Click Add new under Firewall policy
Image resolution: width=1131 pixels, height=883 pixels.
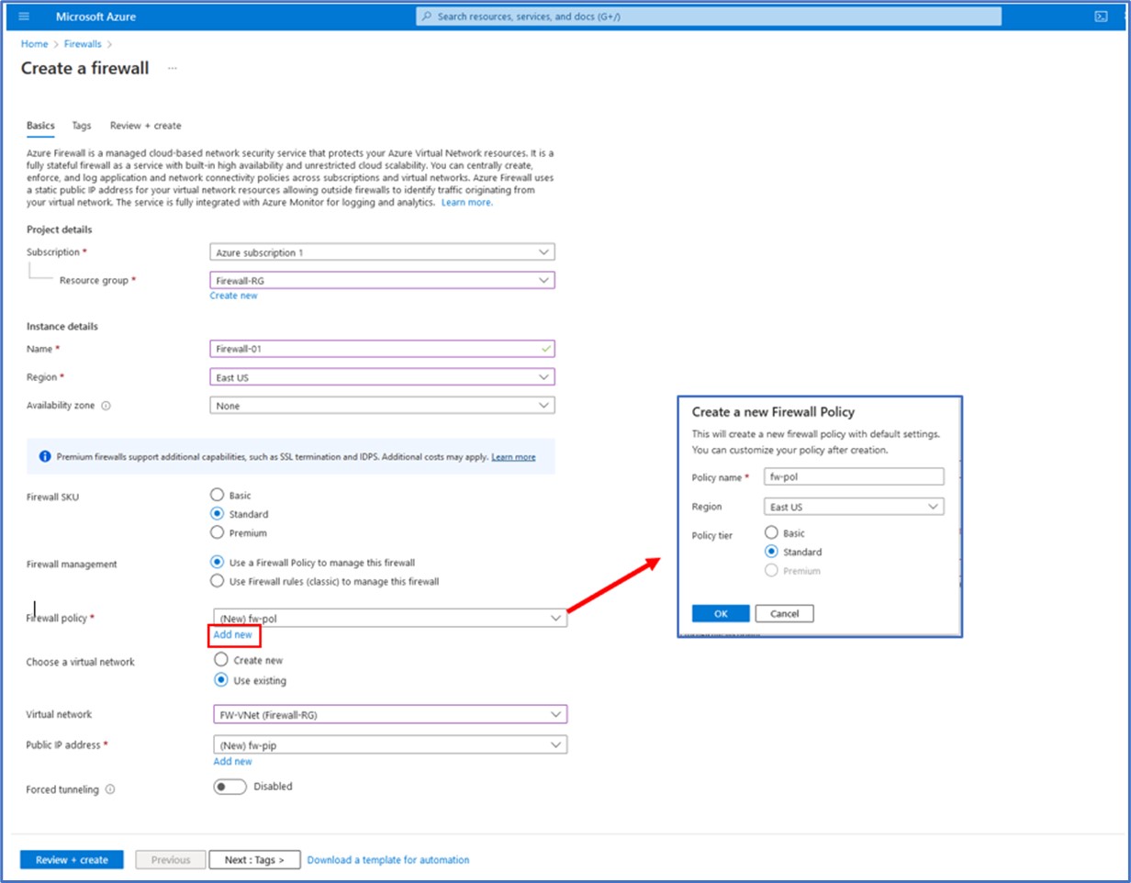(x=232, y=635)
